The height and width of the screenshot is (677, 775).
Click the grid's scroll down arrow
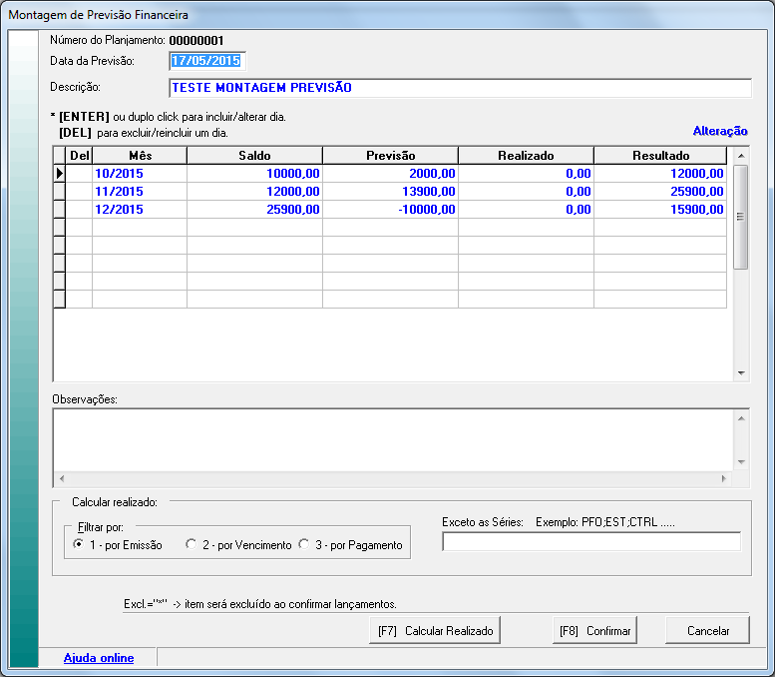point(741,372)
